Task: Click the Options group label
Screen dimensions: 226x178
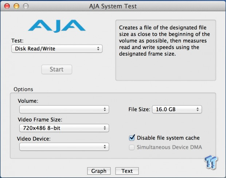Action: click(x=23, y=89)
